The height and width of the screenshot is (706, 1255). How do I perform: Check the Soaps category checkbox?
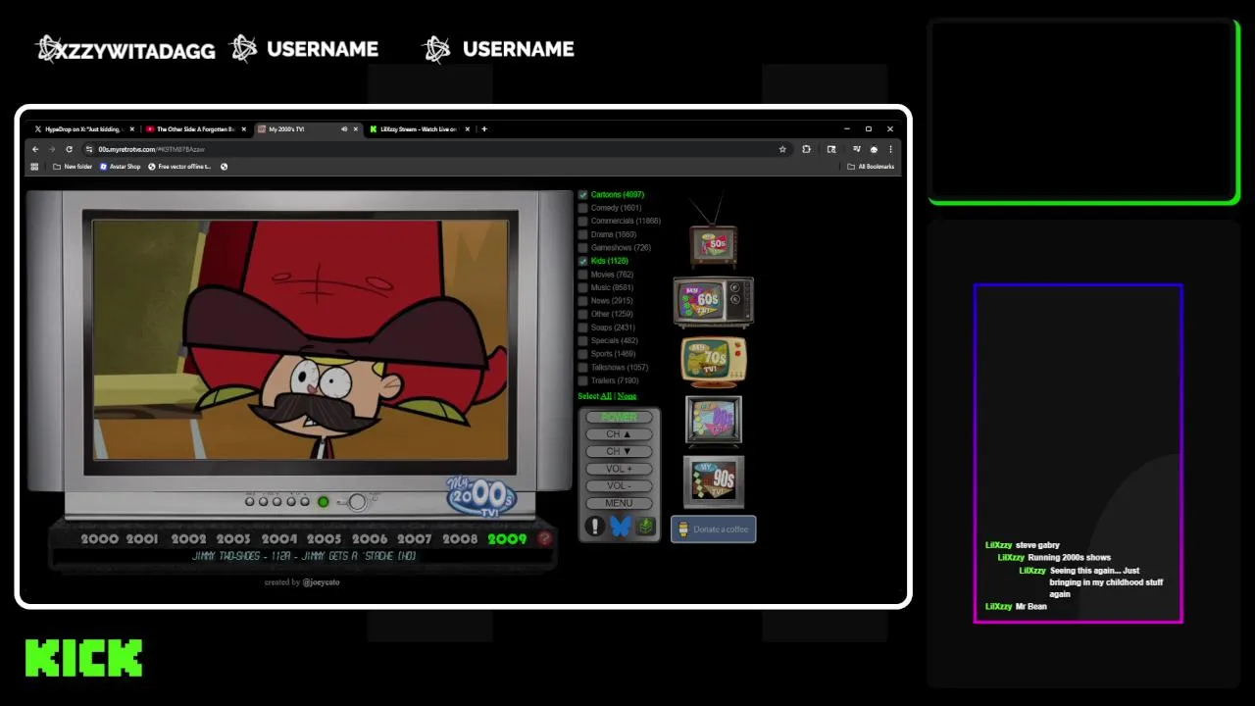point(582,328)
